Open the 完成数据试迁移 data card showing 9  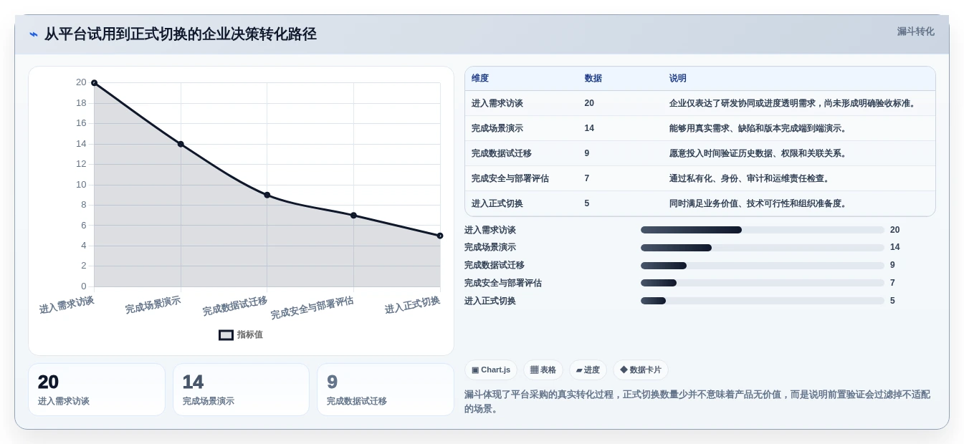click(386, 390)
